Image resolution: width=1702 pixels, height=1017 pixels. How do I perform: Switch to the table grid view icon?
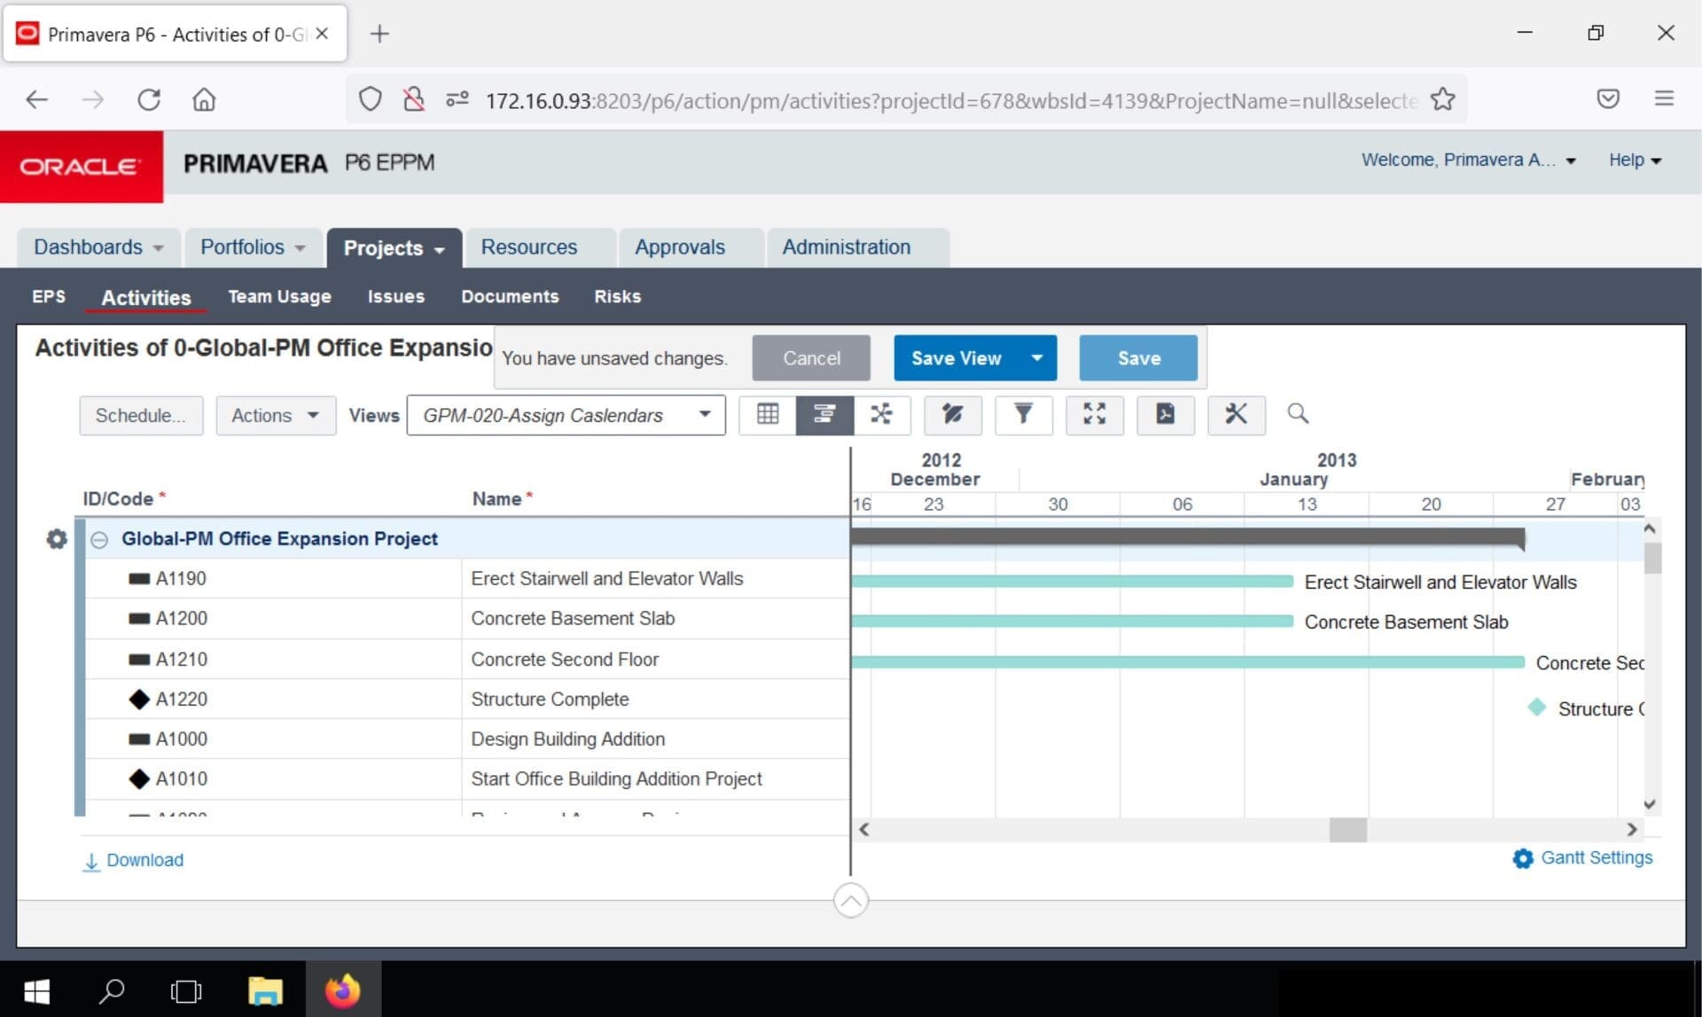[768, 414]
